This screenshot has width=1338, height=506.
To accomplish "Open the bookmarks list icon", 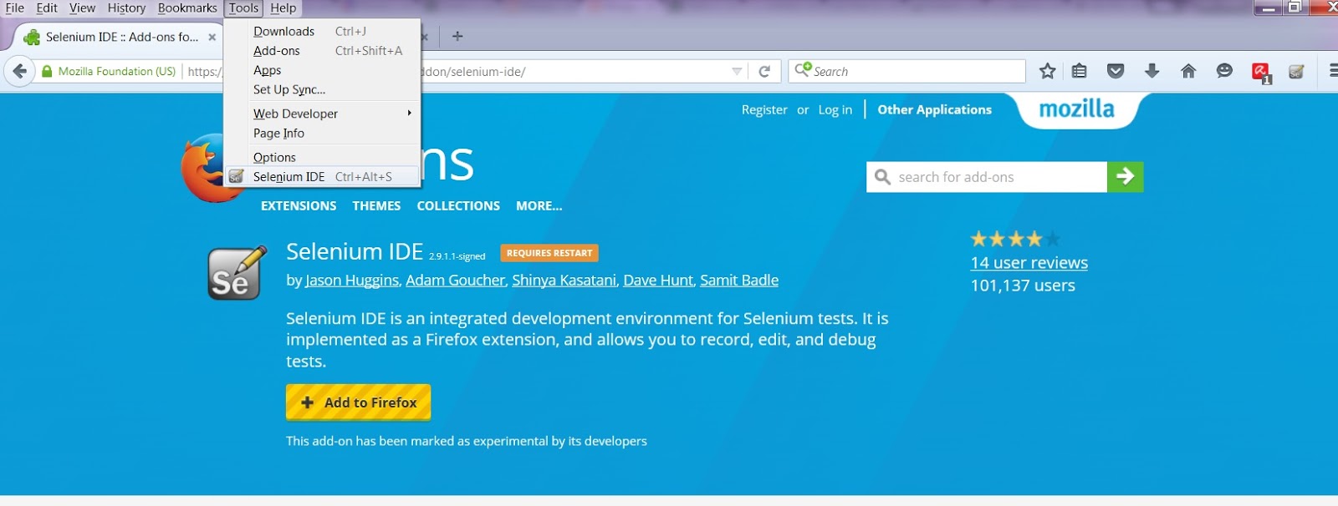I will point(1080,71).
